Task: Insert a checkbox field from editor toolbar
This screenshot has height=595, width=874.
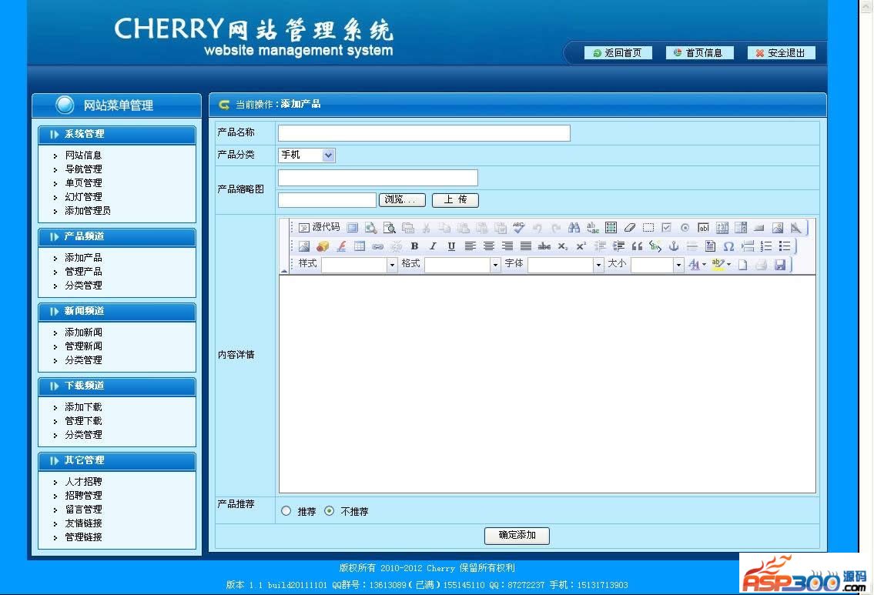Action: pyautogui.click(x=667, y=227)
